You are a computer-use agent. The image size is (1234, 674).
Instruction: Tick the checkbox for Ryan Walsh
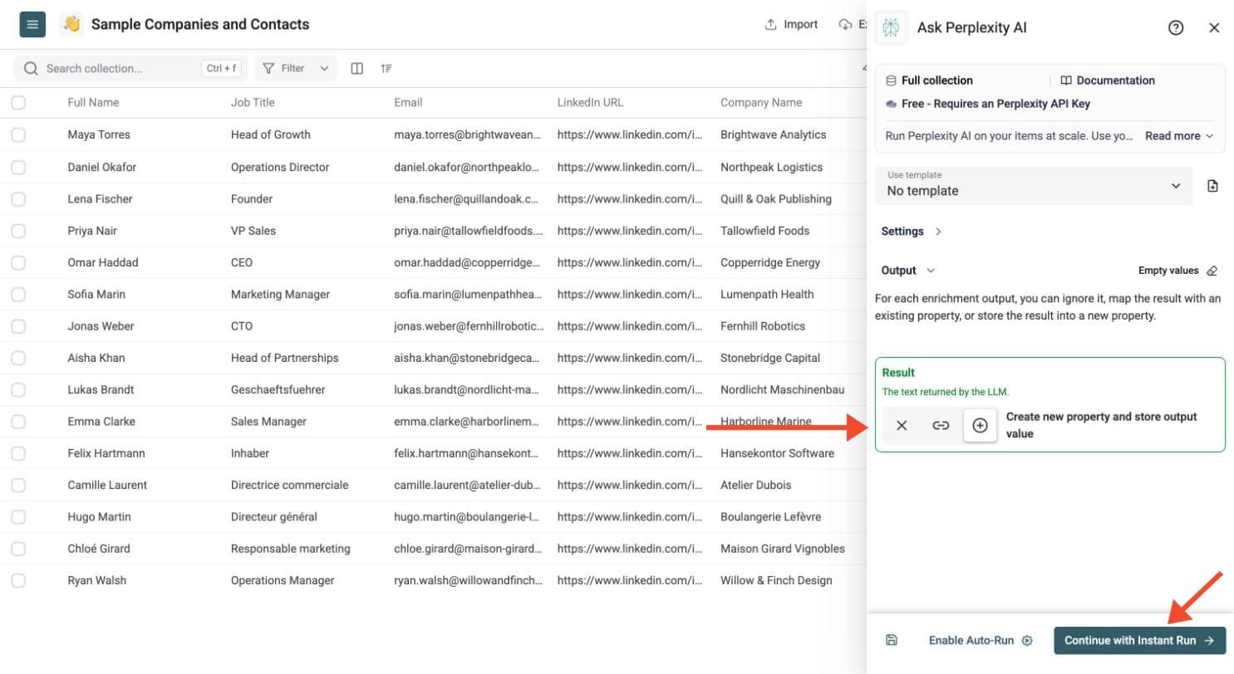(x=18, y=580)
